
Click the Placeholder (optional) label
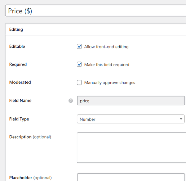[31, 178]
